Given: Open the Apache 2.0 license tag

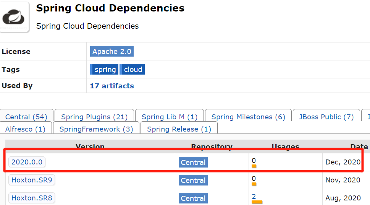Looking at the screenshot, I should tap(112, 51).
